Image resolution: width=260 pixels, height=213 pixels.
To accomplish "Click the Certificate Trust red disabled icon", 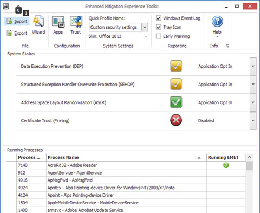I will 176,120.
